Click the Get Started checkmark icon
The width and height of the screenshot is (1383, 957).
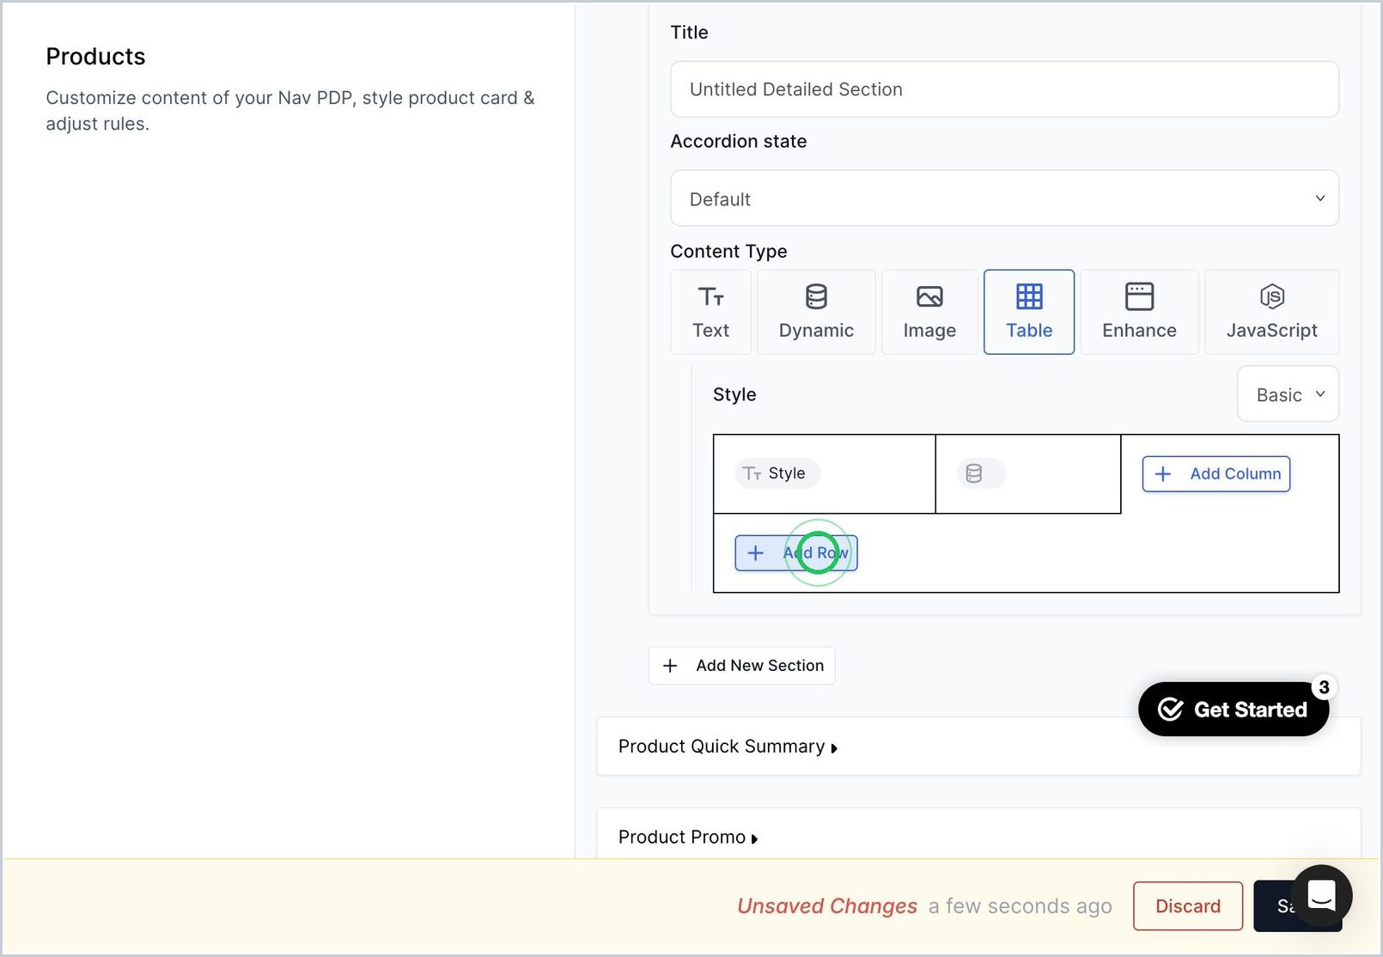[1171, 710]
